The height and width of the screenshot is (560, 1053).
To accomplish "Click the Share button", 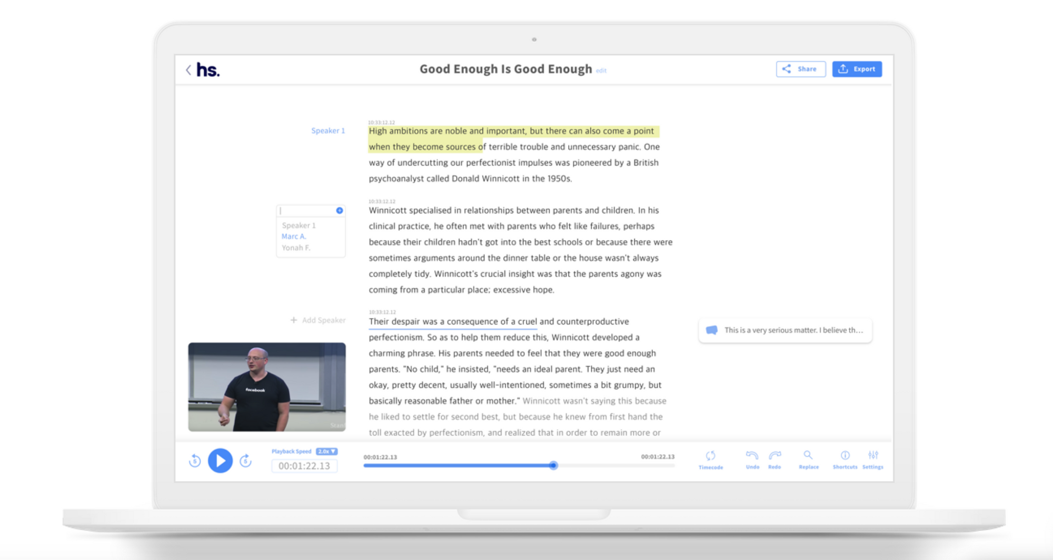I will coord(800,69).
